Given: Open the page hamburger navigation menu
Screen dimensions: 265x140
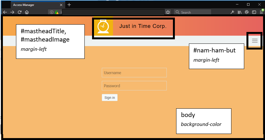Looking at the screenshot, I should 255,41.
